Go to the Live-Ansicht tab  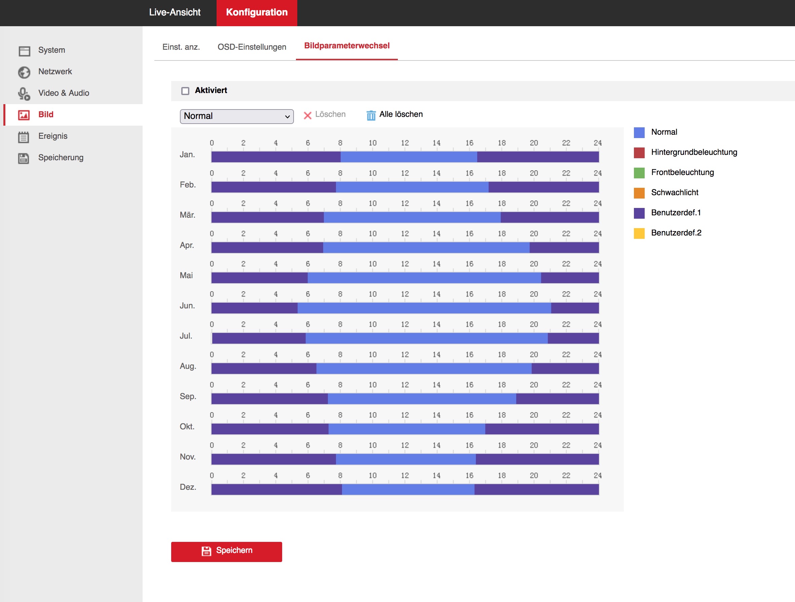175,12
